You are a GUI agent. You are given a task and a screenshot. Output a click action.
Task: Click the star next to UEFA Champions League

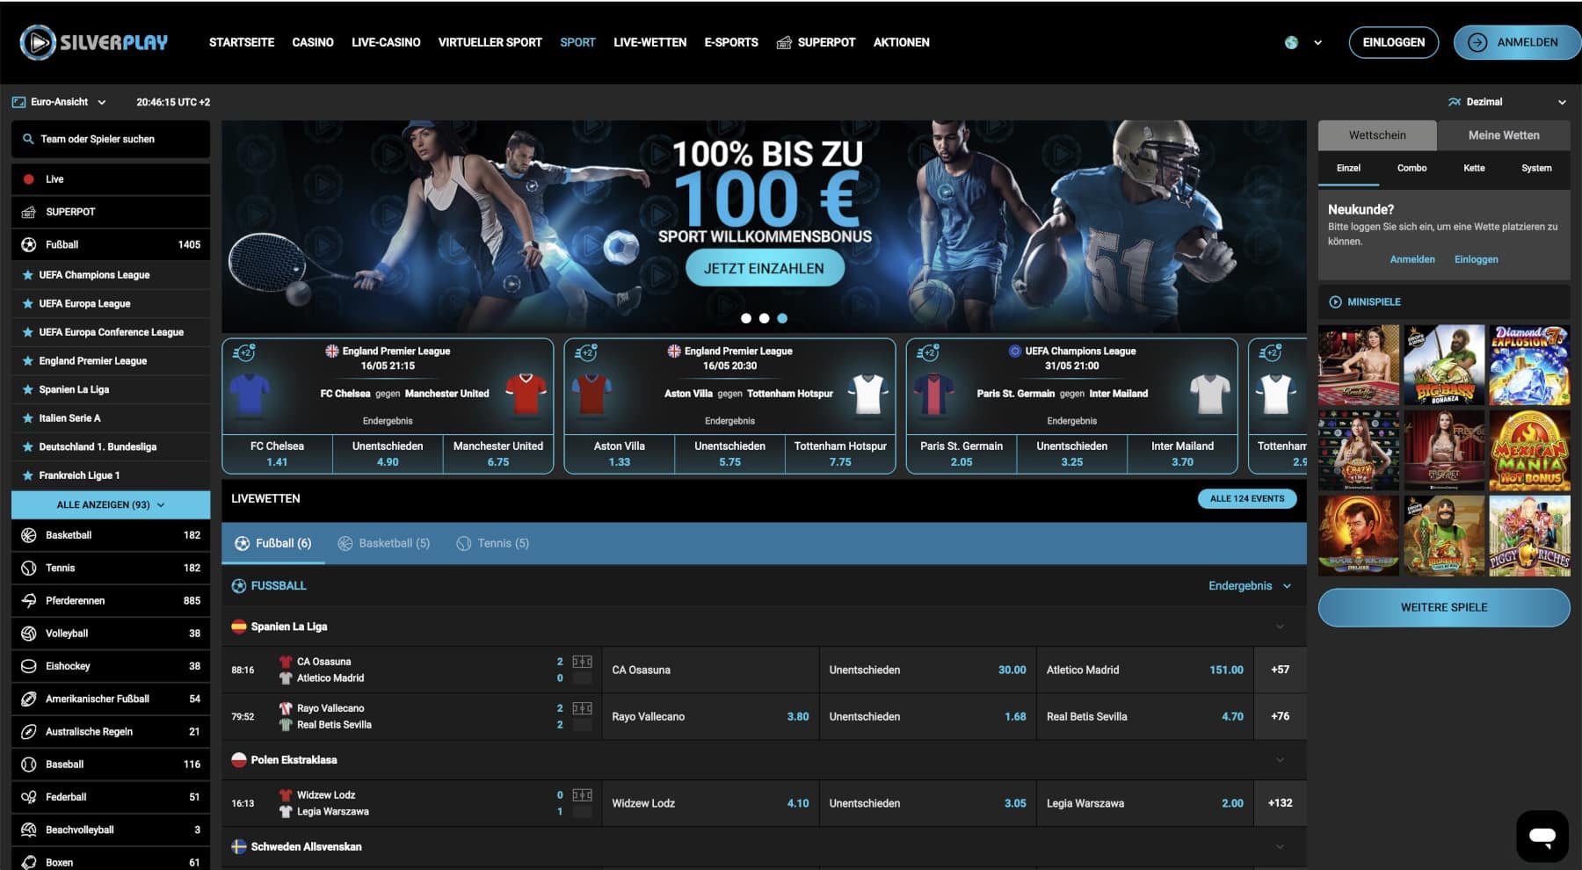[28, 275]
